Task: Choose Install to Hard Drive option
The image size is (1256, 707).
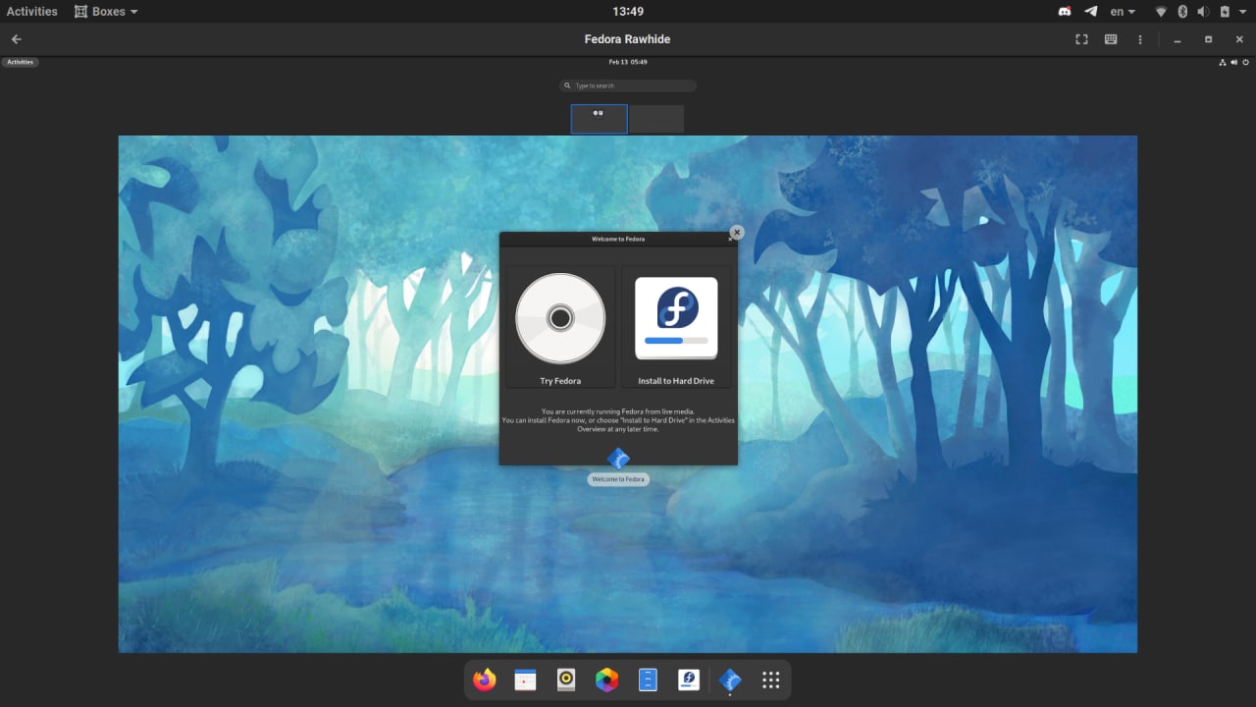Action: [x=676, y=327]
